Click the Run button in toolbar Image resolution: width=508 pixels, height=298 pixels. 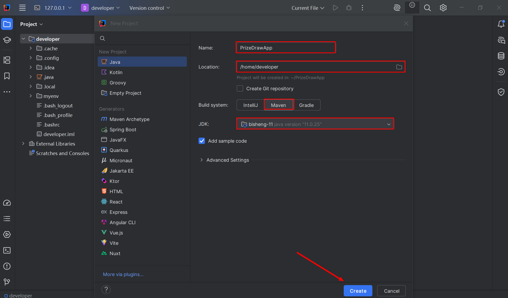coord(335,8)
